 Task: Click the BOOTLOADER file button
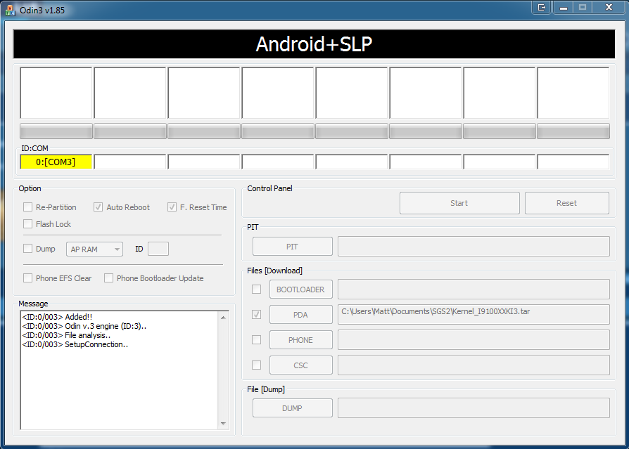301,289
